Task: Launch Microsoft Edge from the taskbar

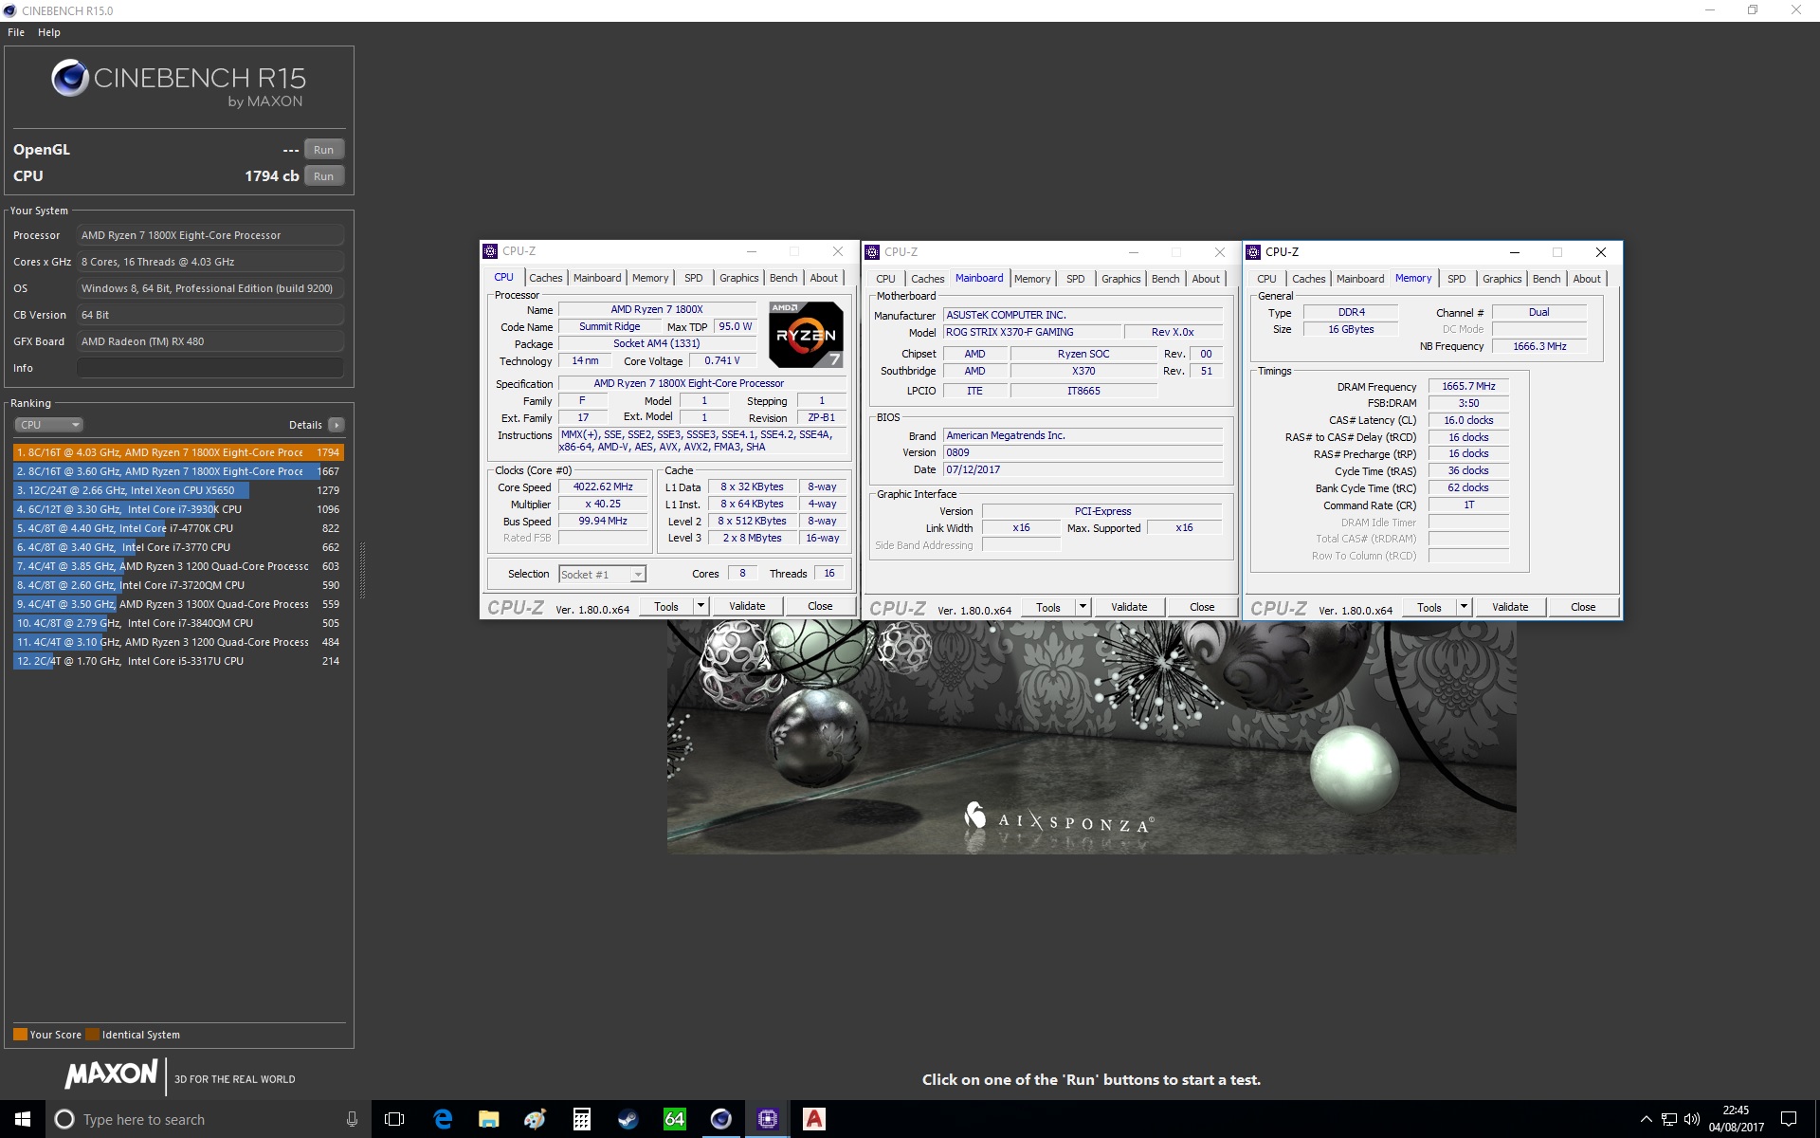Action: tap(442, 1119)
